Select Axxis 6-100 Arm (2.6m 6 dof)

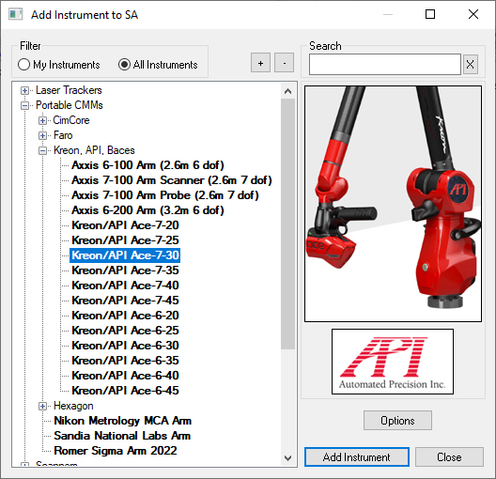coord(147,165)
